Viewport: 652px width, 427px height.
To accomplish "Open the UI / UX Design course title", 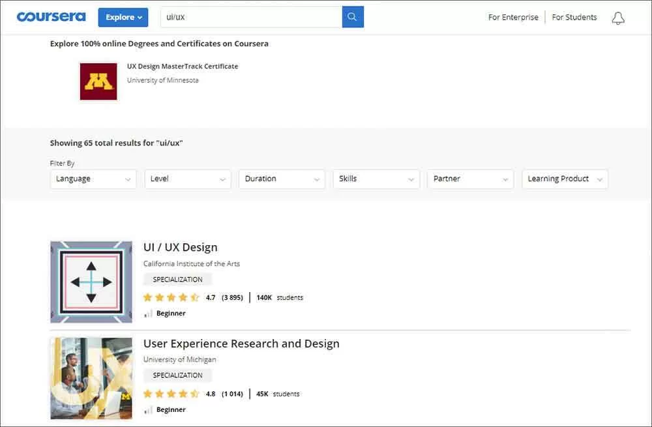I will click(181, 247).
